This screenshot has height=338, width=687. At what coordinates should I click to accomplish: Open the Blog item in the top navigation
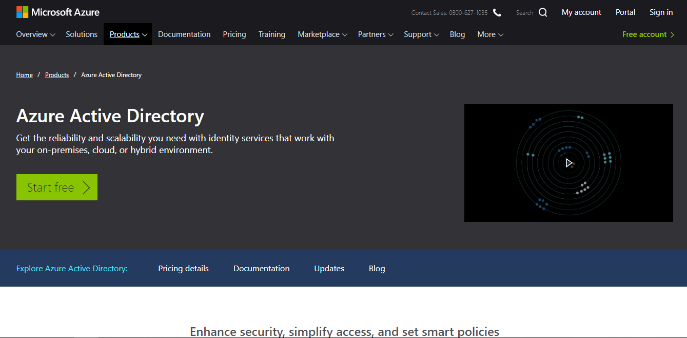point(458,34)
